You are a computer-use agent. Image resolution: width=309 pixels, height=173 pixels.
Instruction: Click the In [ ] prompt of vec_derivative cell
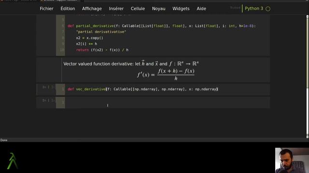(x=48, y=87)
